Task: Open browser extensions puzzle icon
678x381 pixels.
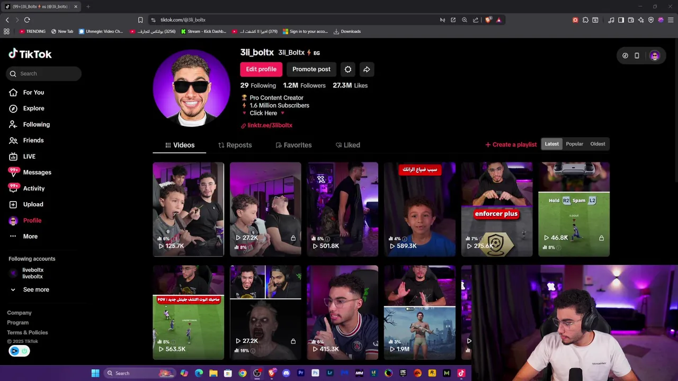Action: coord(585,20)
